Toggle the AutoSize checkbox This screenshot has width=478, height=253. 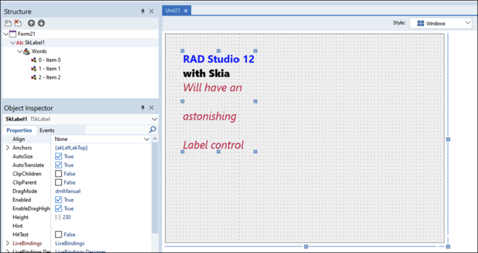click(x=58, y=156)
